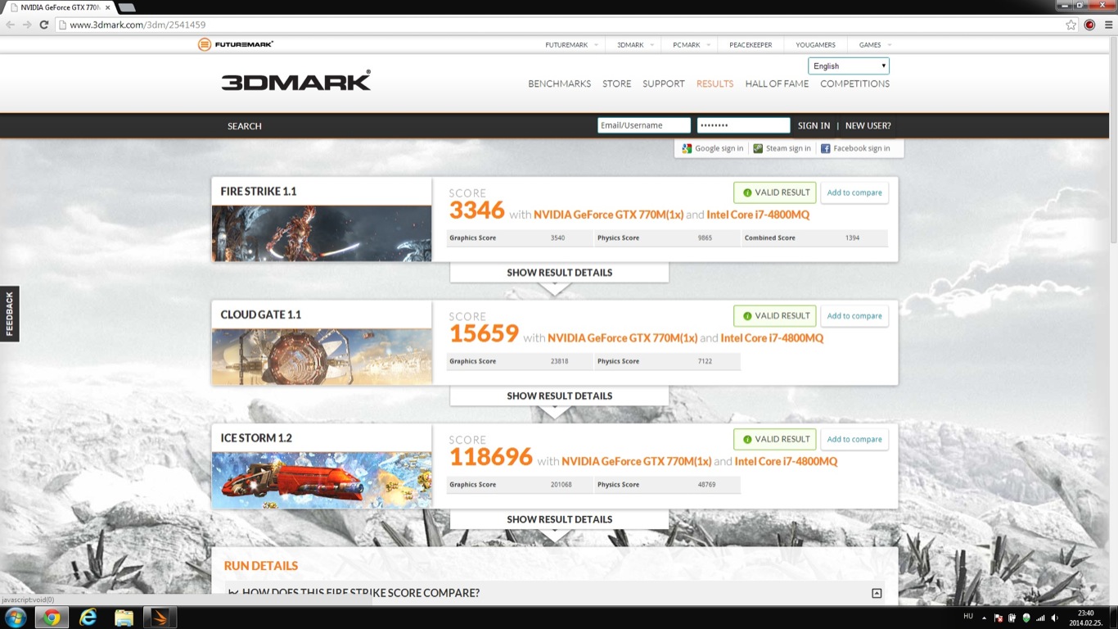This screenshot has height=629, width=1118.
Task: Open the orange app in taskbar
Action: (160, 618)
